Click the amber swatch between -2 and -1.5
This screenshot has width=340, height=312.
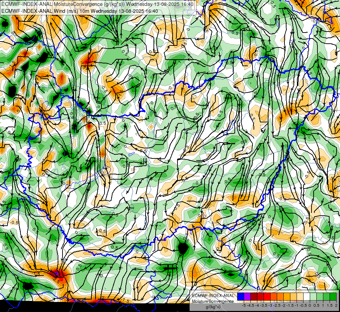287,296
